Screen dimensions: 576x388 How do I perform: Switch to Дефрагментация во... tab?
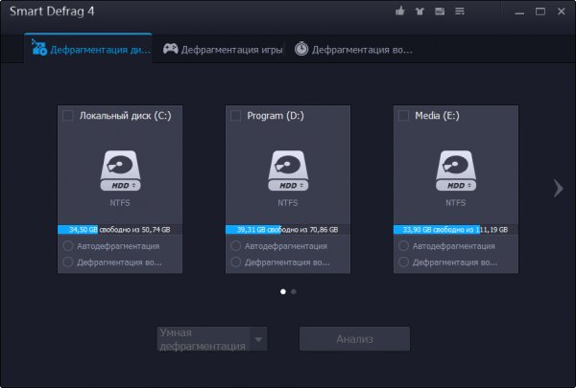pyautogui.click(x=353, y=49)
